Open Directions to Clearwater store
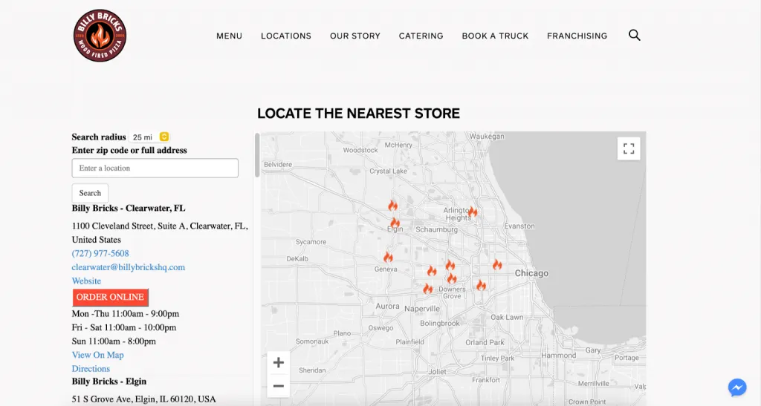The width and height of the screenshot is (761, 406). point(91,369)
